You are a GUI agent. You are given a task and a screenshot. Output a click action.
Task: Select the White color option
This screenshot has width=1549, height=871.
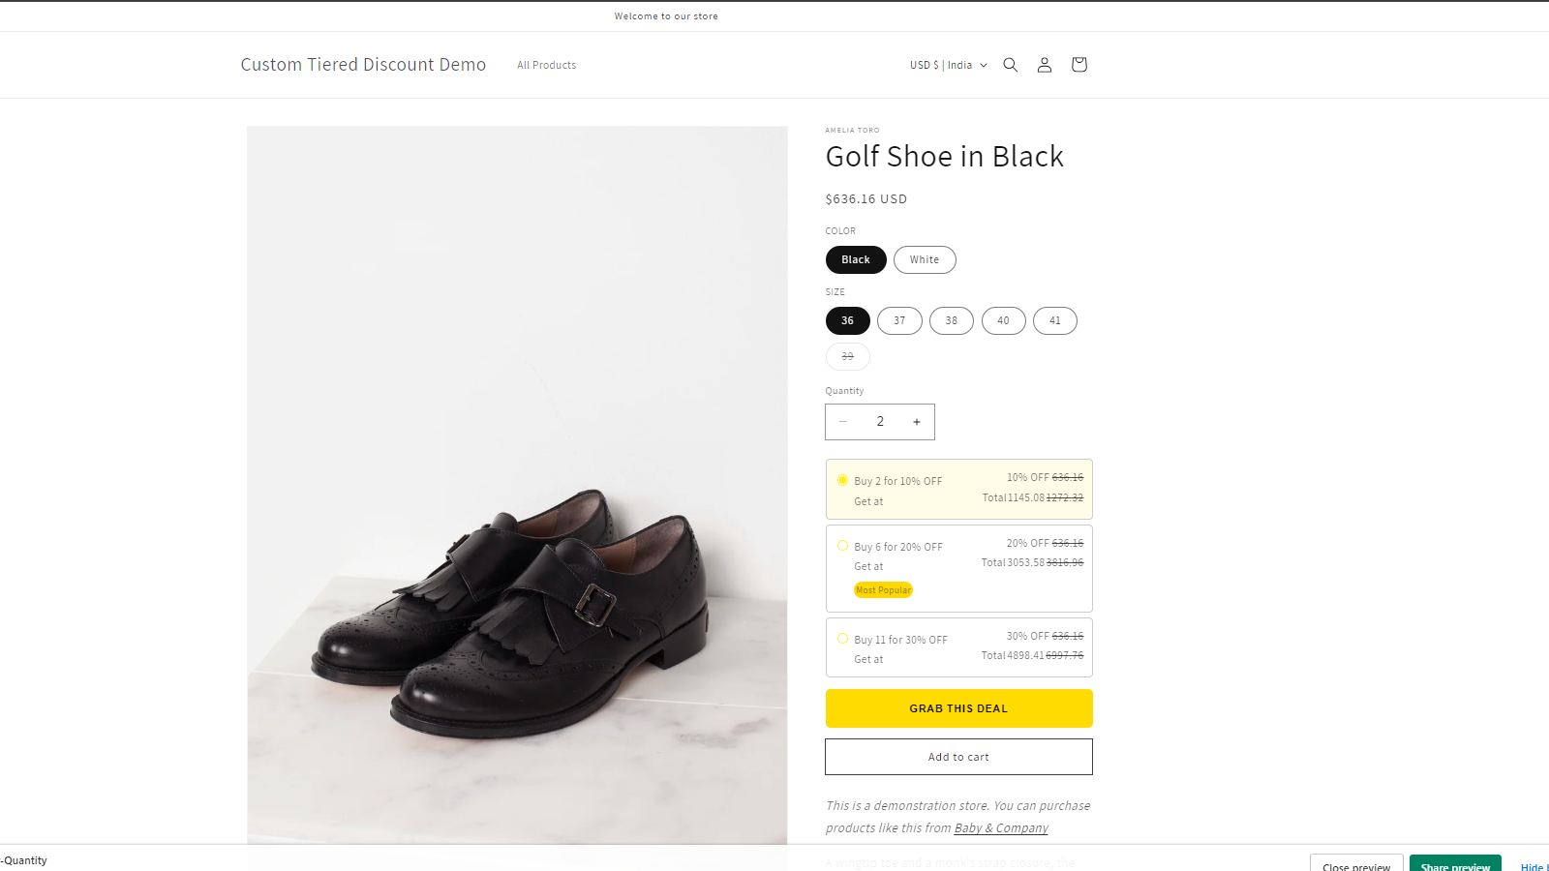pos(924,259)
